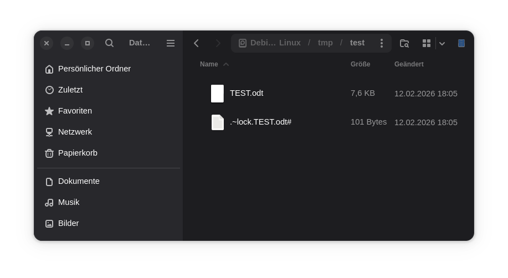This screenshot has width=508, height=278.
Task: Open Dokumente folder from sidebar
Action: point(79,181)
